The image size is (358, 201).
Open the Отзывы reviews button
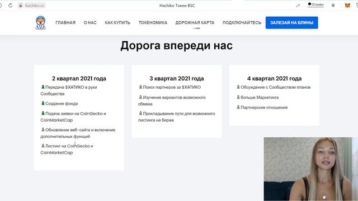point(315,4)
